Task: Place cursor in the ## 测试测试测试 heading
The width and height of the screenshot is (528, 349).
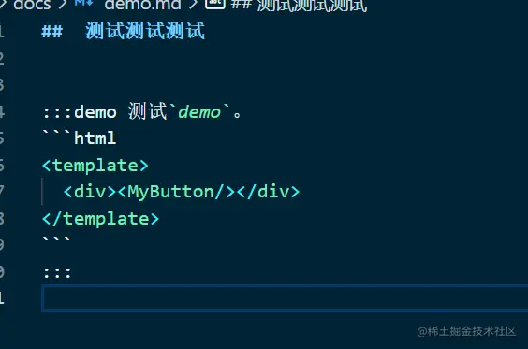Action: (123, 31)
